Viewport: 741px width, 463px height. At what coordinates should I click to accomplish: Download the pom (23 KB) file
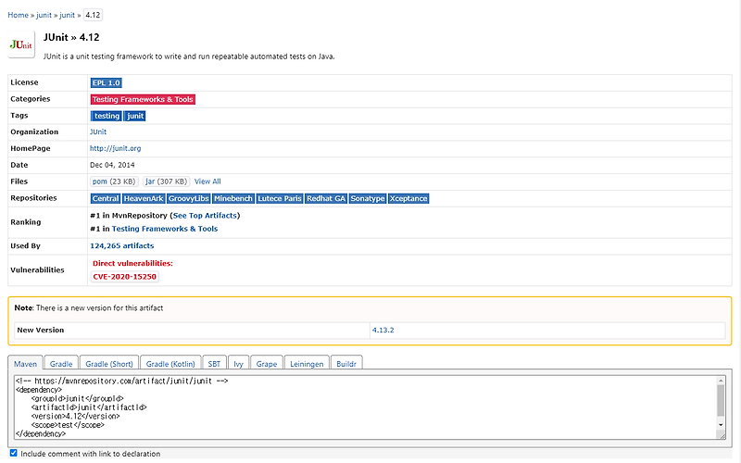click(114, 181)
